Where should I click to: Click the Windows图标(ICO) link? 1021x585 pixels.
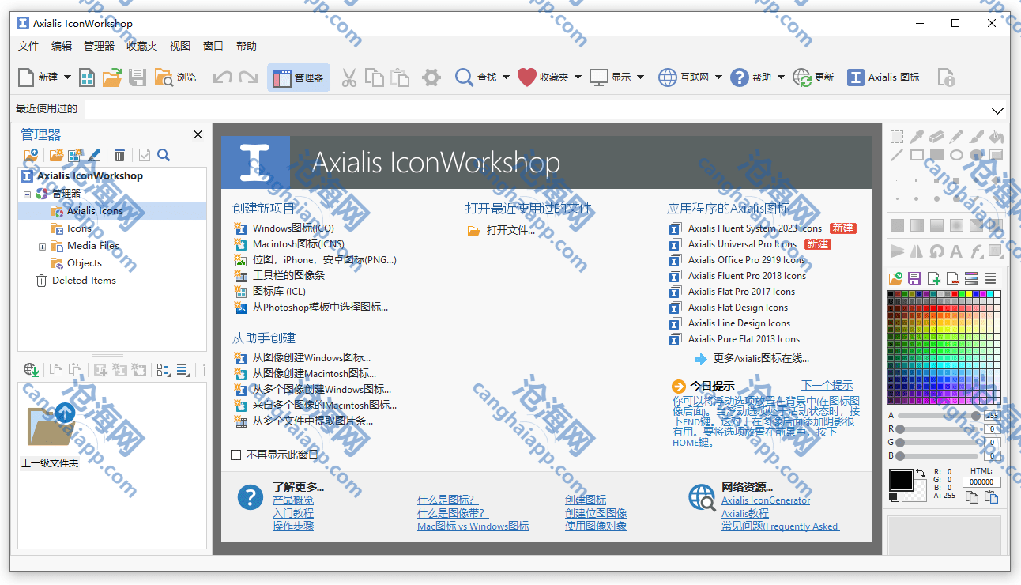293,228
